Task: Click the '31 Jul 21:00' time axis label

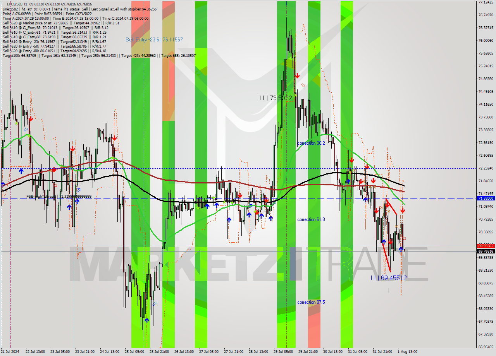Action: (x=382, y=352)
